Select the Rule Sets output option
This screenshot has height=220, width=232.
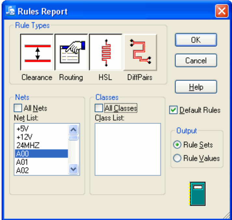coord(177,145)
